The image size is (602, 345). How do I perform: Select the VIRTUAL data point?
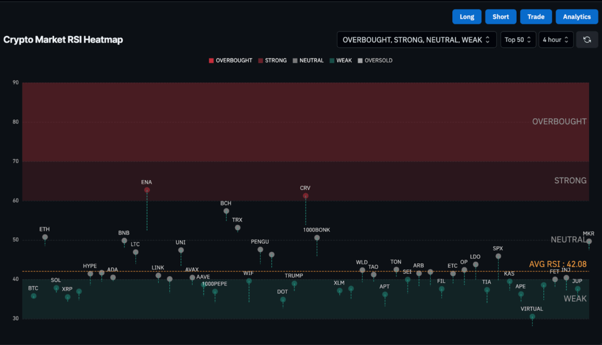532,317
